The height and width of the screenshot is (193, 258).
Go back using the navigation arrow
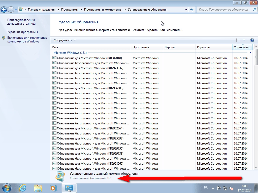click(x=4, y=10)
